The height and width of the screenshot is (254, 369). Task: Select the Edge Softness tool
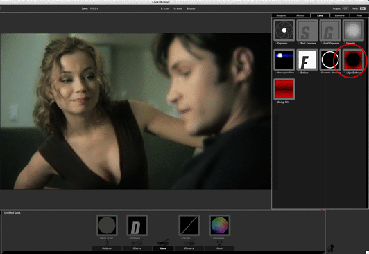(x=353, y=60)
